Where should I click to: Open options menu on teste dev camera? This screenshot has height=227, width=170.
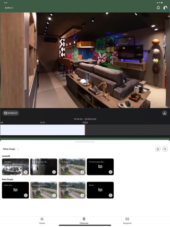pyautogui.click(x=25, y=195)
